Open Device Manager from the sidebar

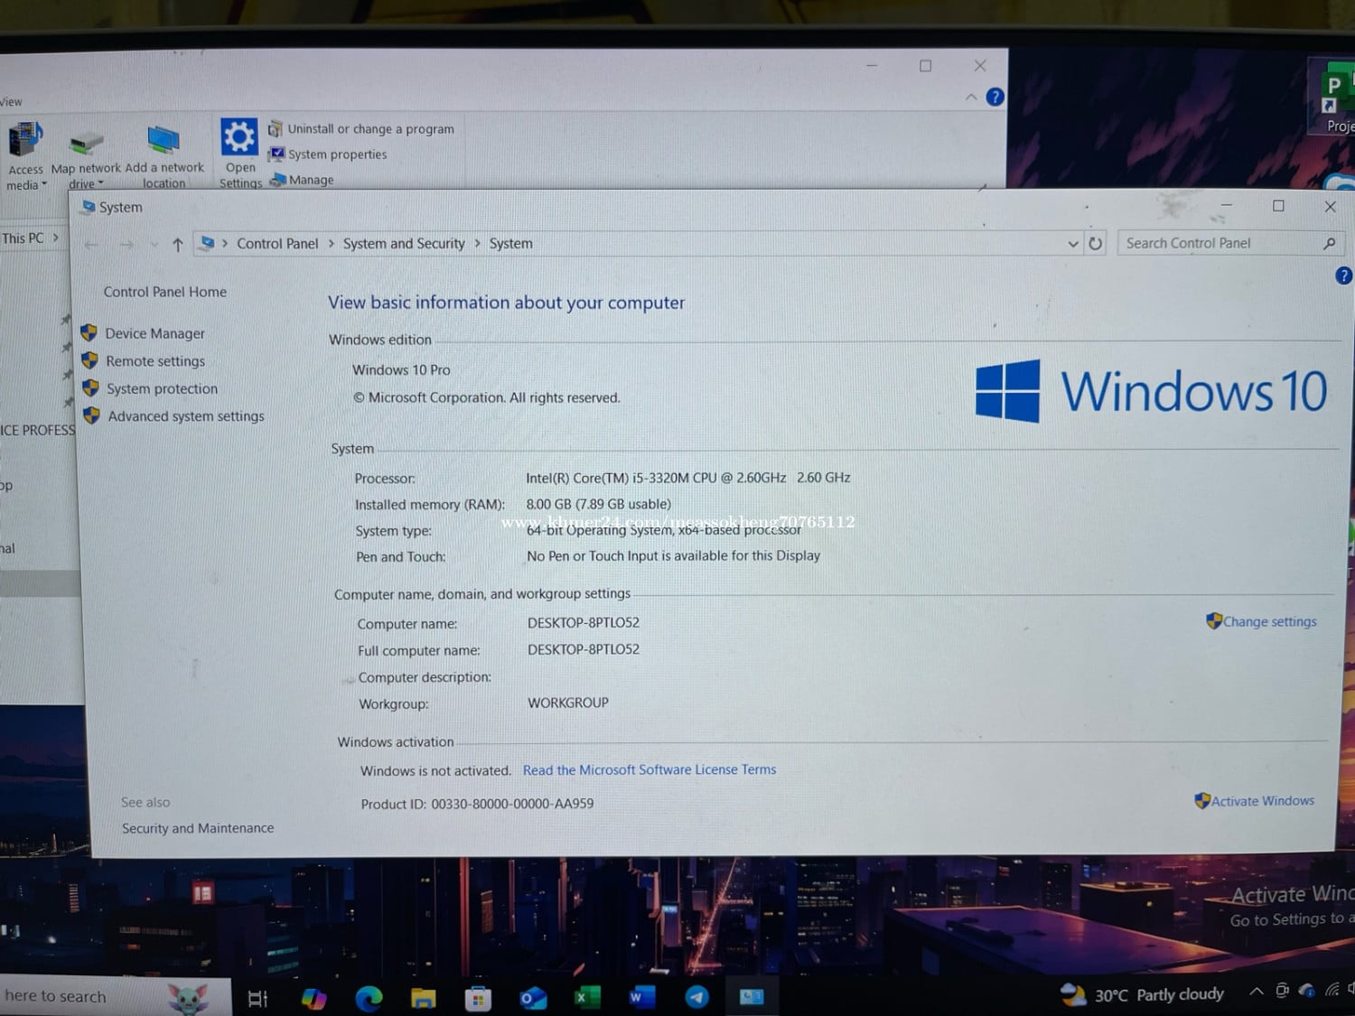154,333
